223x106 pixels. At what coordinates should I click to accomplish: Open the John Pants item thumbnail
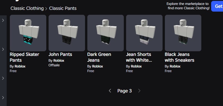point(67,33)
